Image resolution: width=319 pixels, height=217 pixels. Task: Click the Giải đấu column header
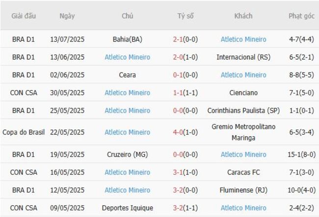(24, 16)
